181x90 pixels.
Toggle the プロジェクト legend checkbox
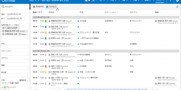click(x=3, y=87)
